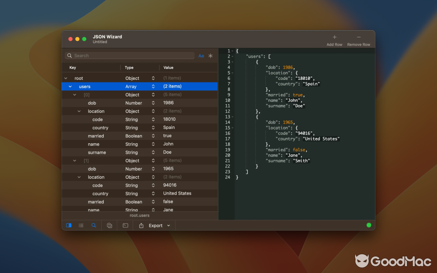The image size is (437, 273).
Task: Enable wildcard matching with the asterisk toggle
Action: tap(211, 56)
